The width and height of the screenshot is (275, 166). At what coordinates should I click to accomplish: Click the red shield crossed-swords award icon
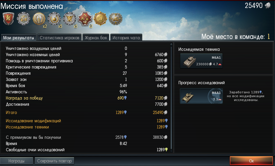[9, 19]
